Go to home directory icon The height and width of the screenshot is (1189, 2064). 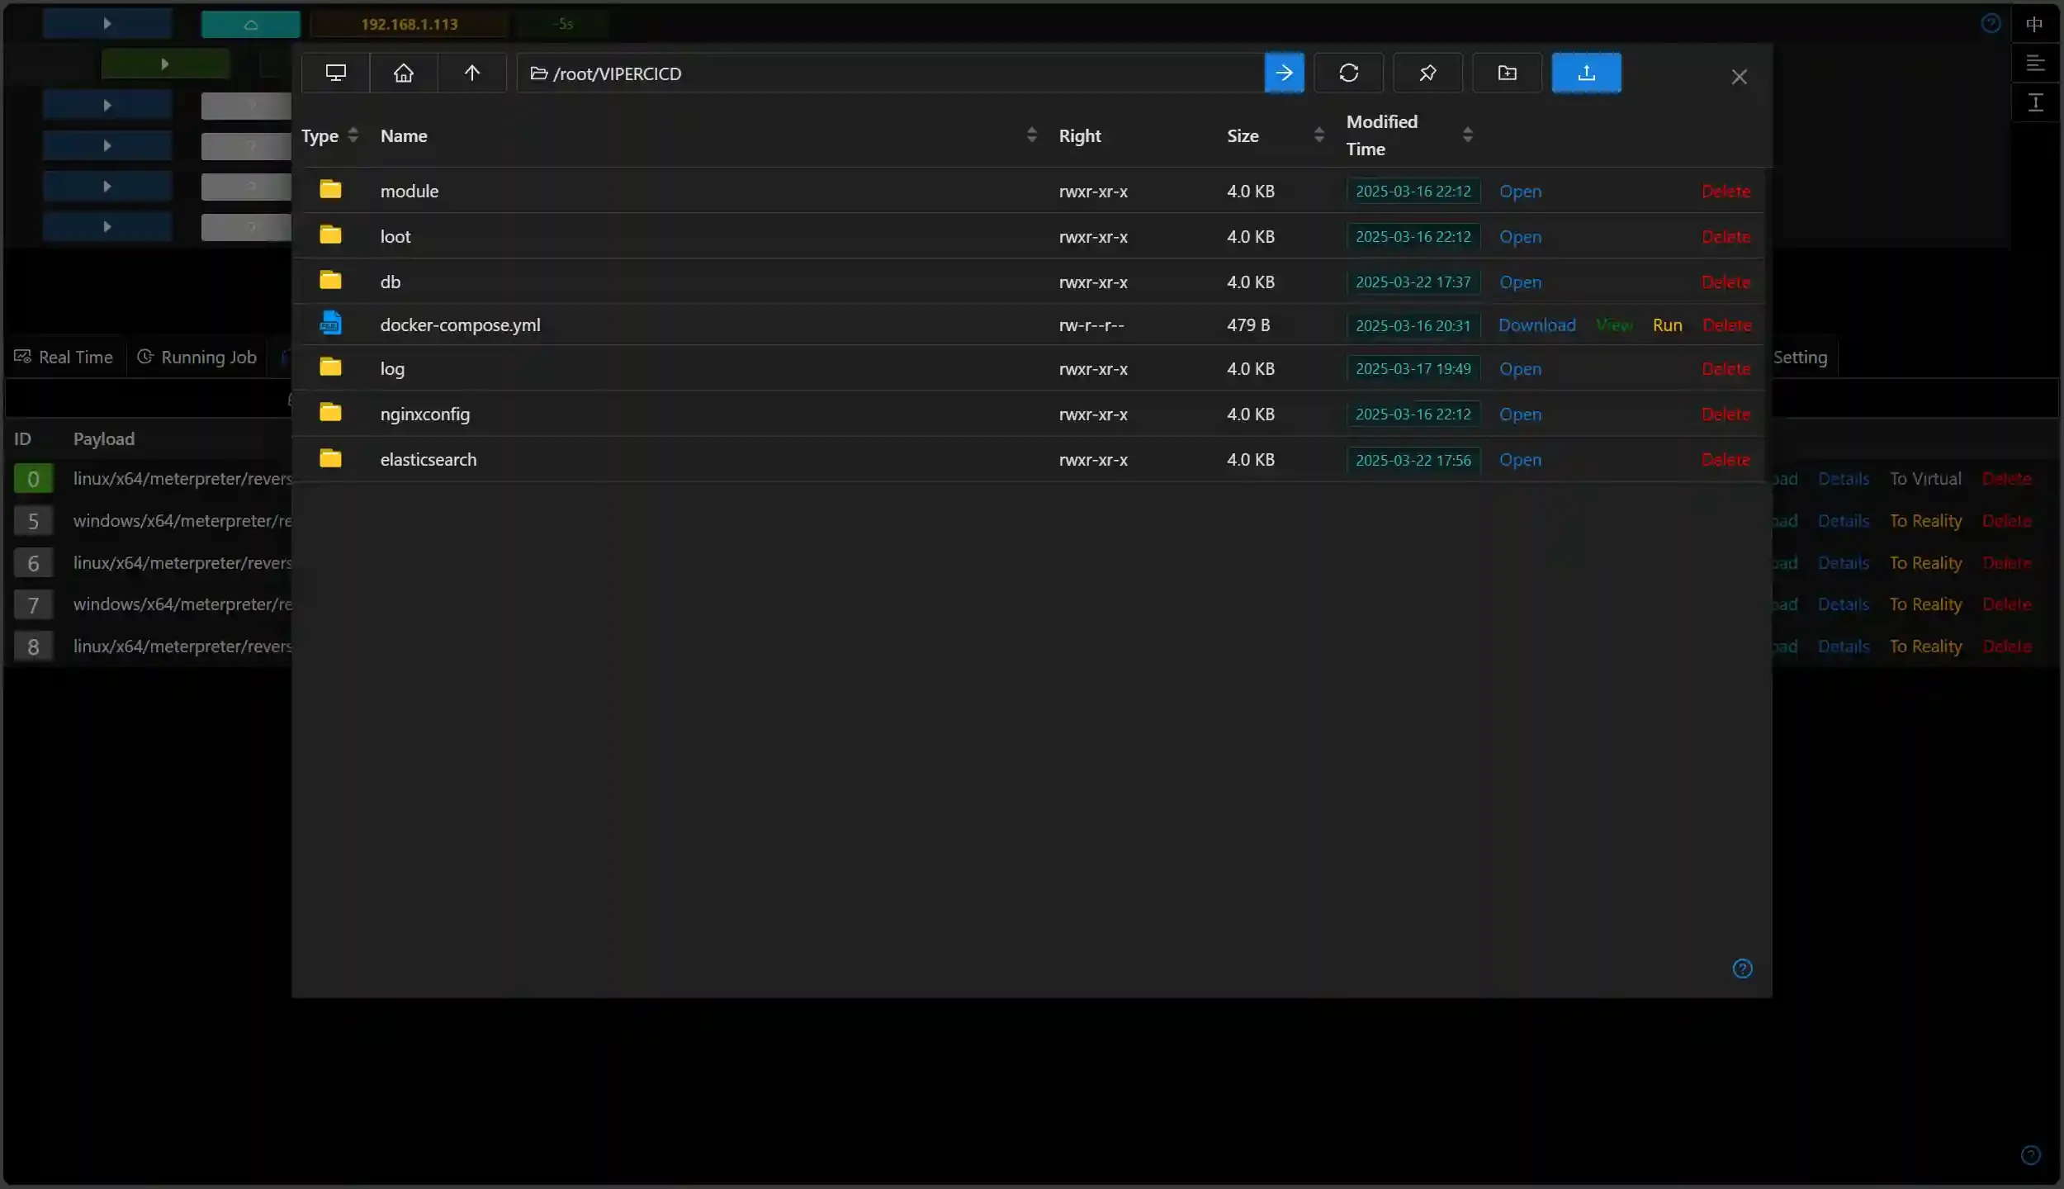click(x=403, y=73)
